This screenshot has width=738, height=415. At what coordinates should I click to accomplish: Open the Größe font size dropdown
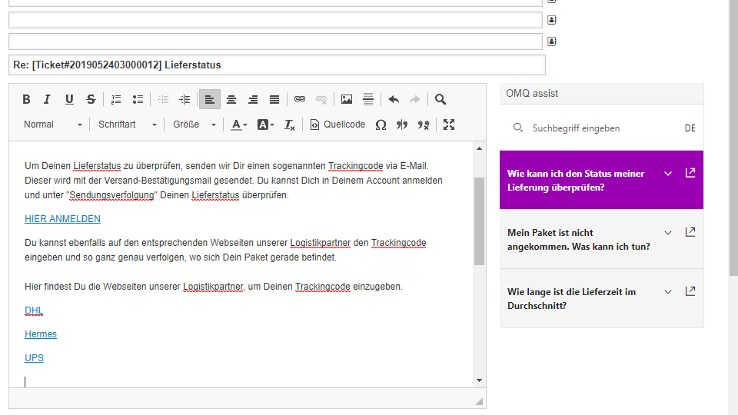coord(194,124)
